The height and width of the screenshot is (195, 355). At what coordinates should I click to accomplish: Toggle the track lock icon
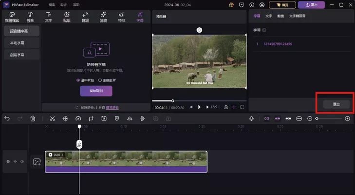(x=8, y=161)
